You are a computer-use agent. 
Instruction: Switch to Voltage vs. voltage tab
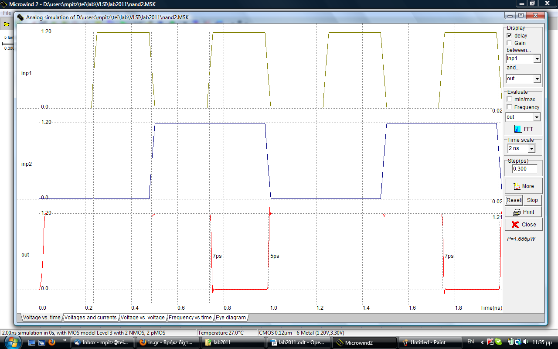pyautogui.click(x=143, y=318)
